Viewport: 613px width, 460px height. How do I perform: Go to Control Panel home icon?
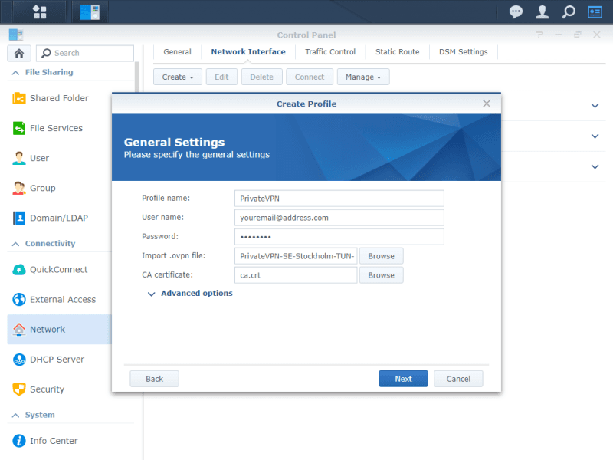pos(18,53)
